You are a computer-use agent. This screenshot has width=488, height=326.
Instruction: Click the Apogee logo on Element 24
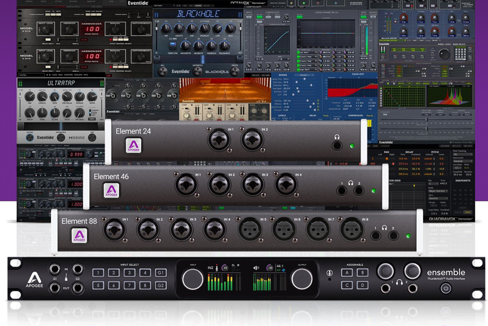tap(134, 146)
